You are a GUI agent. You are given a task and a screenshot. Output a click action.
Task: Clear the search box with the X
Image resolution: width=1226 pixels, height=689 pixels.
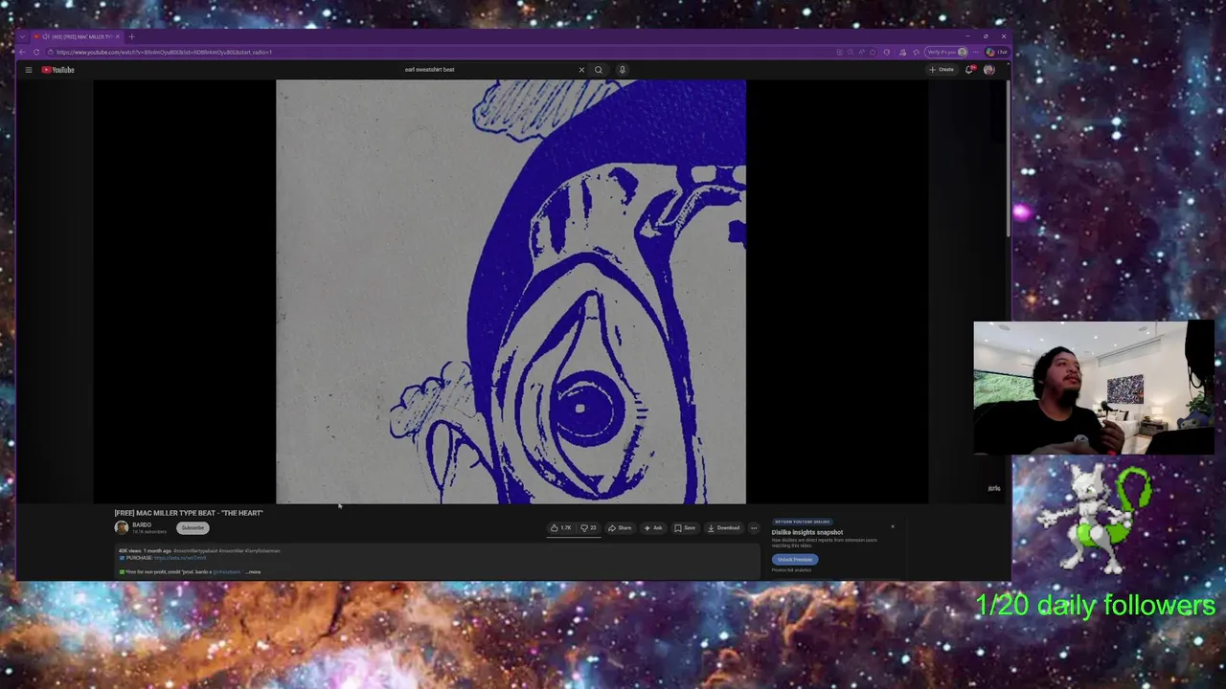(581, 70)
